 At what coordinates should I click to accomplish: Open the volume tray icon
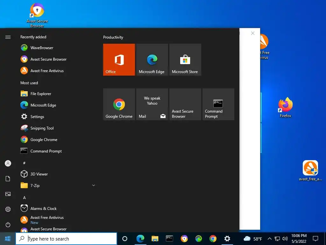[x=285, y=239]
